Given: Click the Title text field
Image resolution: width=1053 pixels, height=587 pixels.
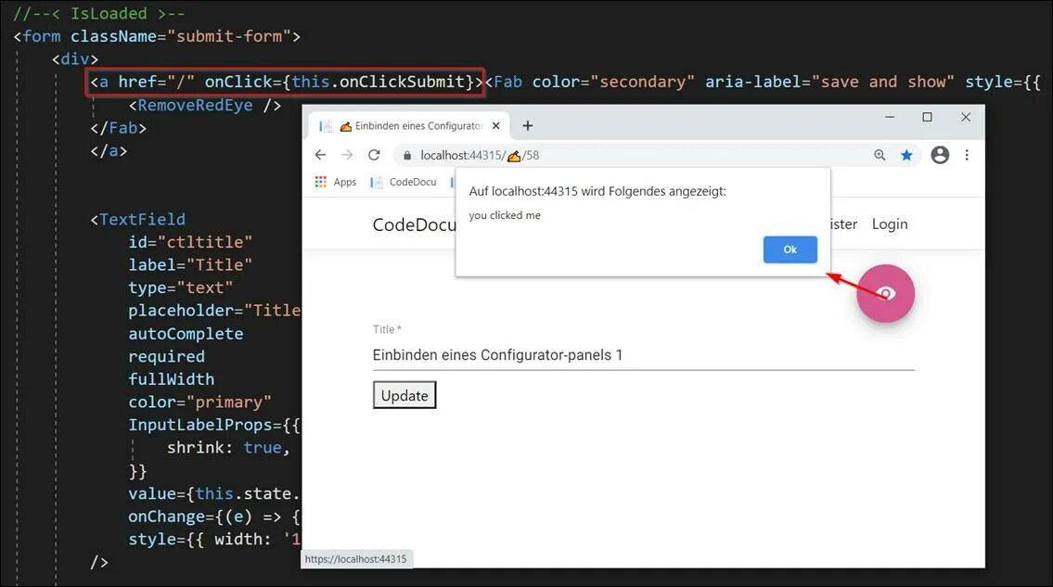Looking at the screenshot, I should coord(643,354).
